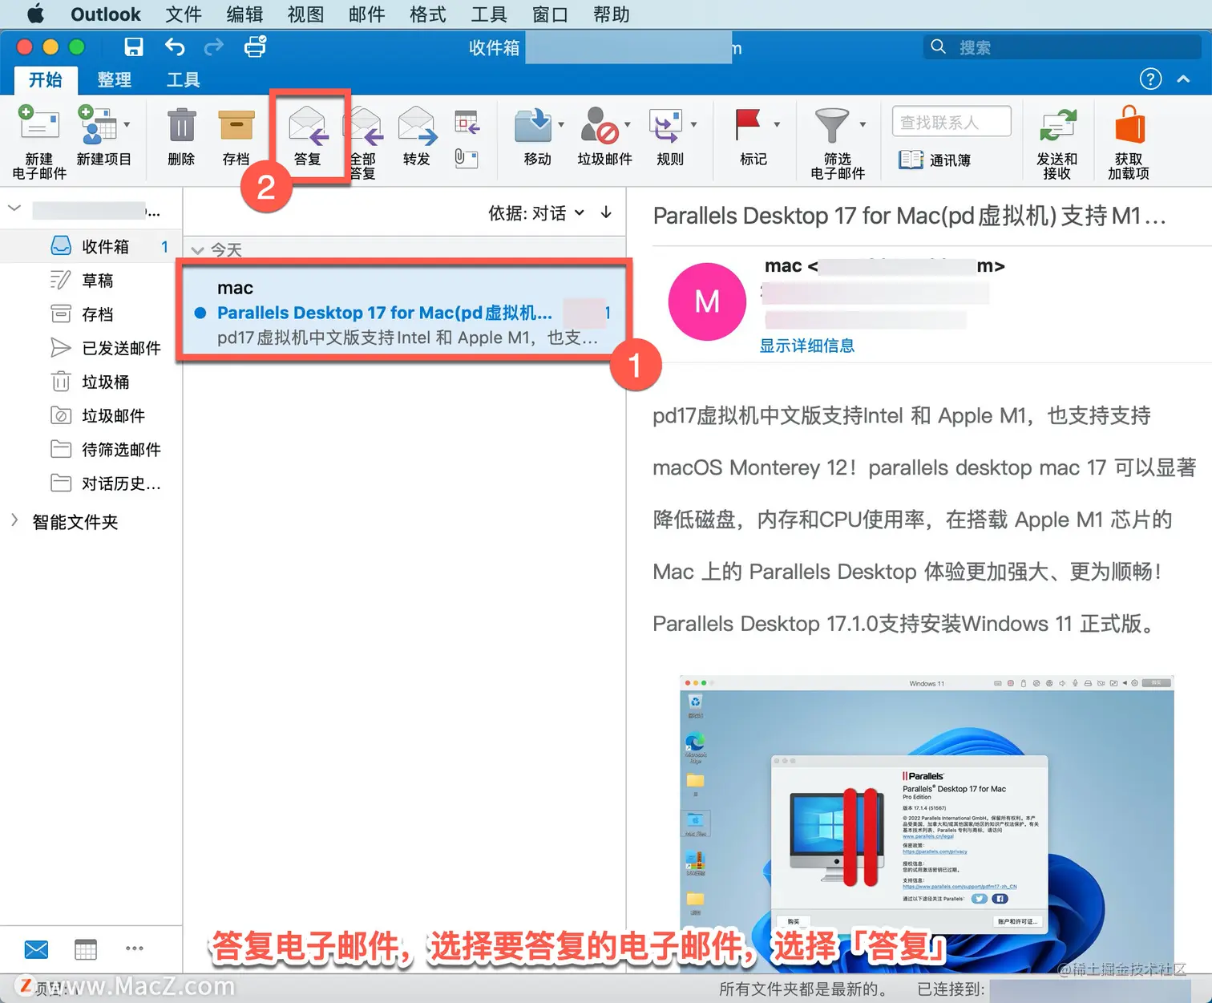Click 显示详细信息 link in message header
Screen dimensions: 1212x1003
(807, 346)
